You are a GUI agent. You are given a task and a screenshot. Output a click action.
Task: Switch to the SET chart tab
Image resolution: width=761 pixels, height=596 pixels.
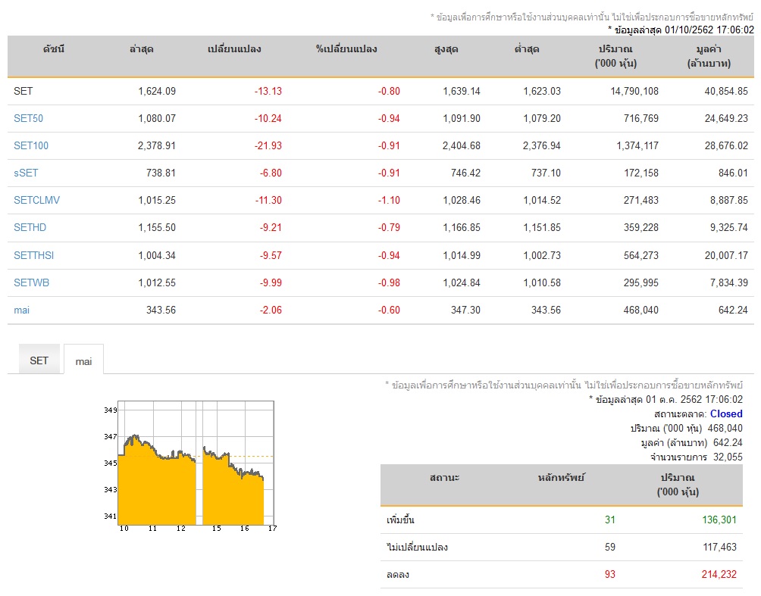(x=39, y=360)
